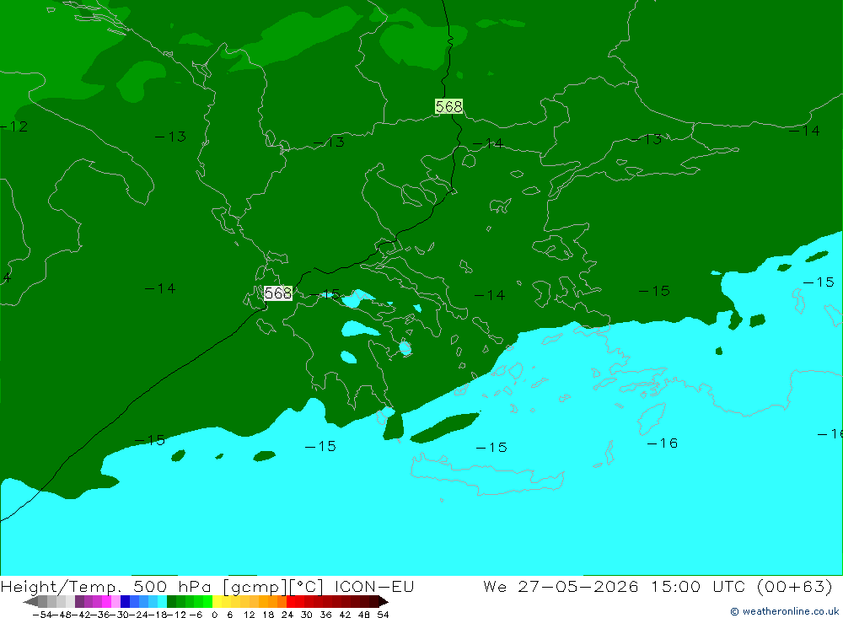Click legend value -42
843x618 pixels.
coord(82,615)
